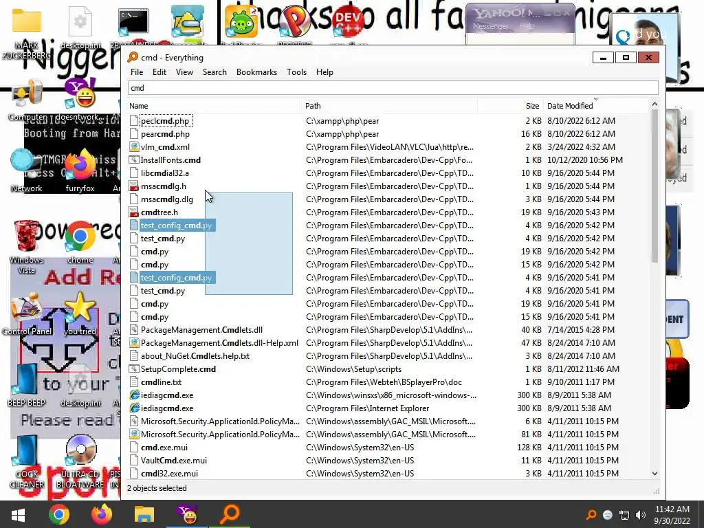Select the cmd.exe.mui file icon
Image resolution: width=704 pixels, height=528 pixels.
(x=134, y=447)
